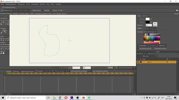Pick the Transform Layer tool in Layer section
The width and height of the screenshot is (179, 100).
tap(1, 38)
